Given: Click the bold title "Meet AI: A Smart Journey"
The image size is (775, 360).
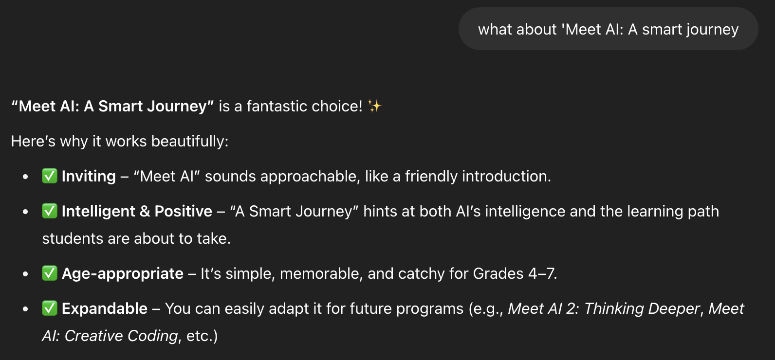Looking at the screenshot, I should (112, 106).
